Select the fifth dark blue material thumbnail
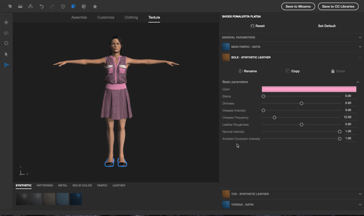 pos(76,199)
